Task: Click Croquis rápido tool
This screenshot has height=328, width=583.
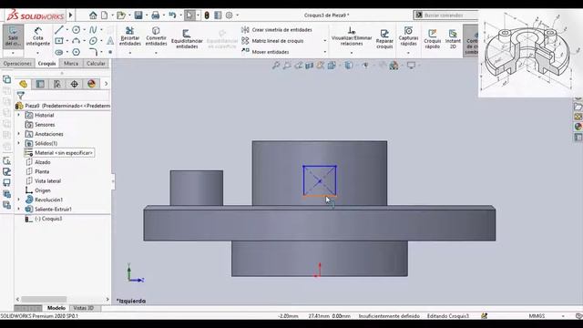Action: (433, 38)
